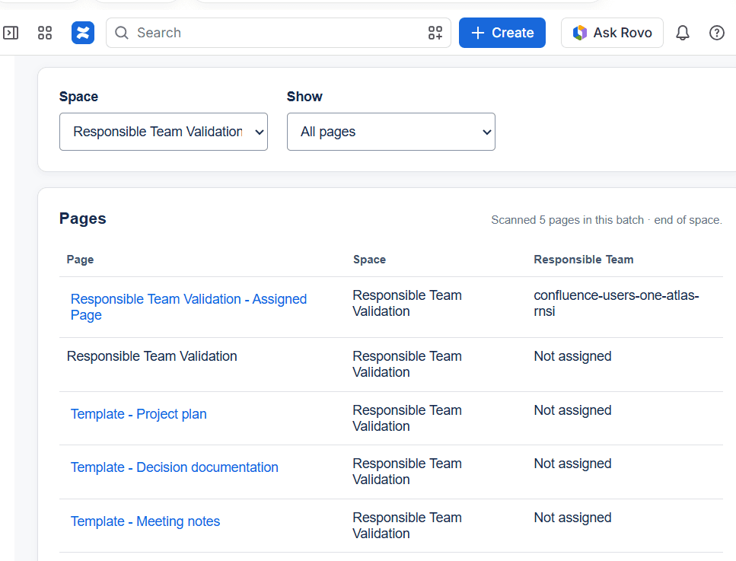The width and height of the screenshot is (736, 561).
Task: Click the Show filter label
Action: (304, 97)
